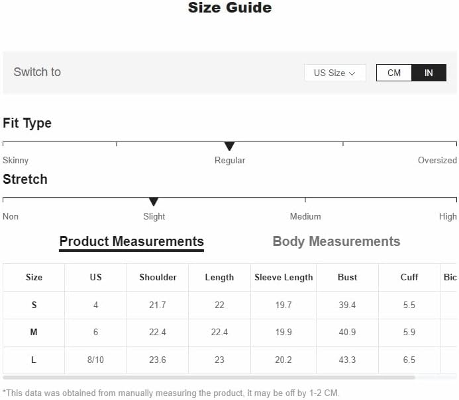
Task: Click the Stretch Slight marker triangle
Action: coord(154,202)
